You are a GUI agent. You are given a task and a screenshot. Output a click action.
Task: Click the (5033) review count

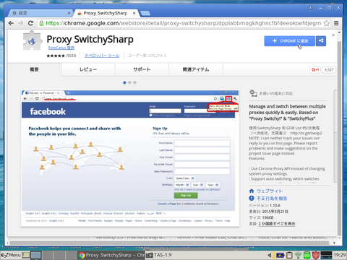click(71, 56)
